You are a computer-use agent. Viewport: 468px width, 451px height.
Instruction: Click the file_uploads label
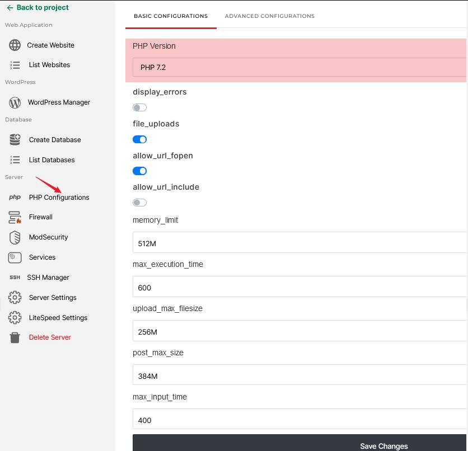click(x=156, y=124)
